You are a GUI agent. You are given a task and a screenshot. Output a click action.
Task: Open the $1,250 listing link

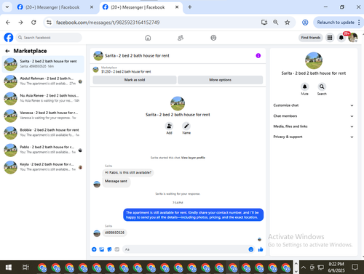(x=126, y=72)
